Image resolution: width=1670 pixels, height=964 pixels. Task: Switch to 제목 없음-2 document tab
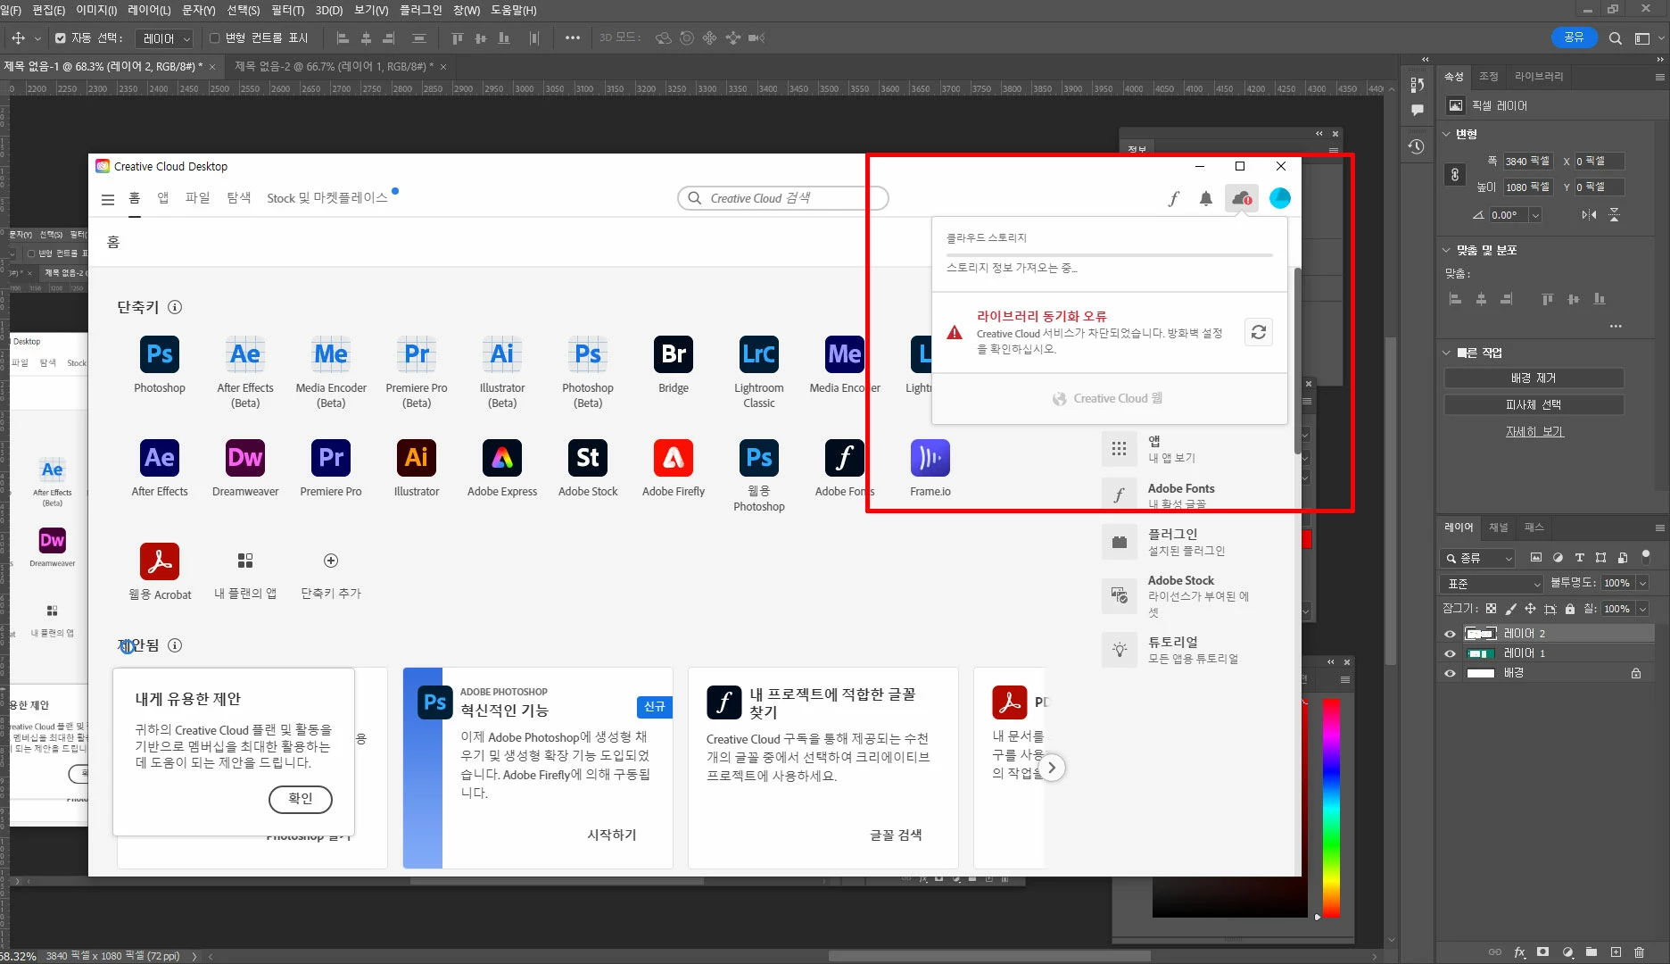(334, 66)
